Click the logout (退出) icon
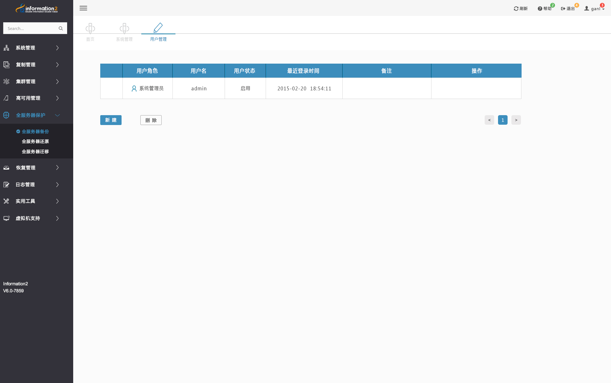611x383 pixels. 563,9
